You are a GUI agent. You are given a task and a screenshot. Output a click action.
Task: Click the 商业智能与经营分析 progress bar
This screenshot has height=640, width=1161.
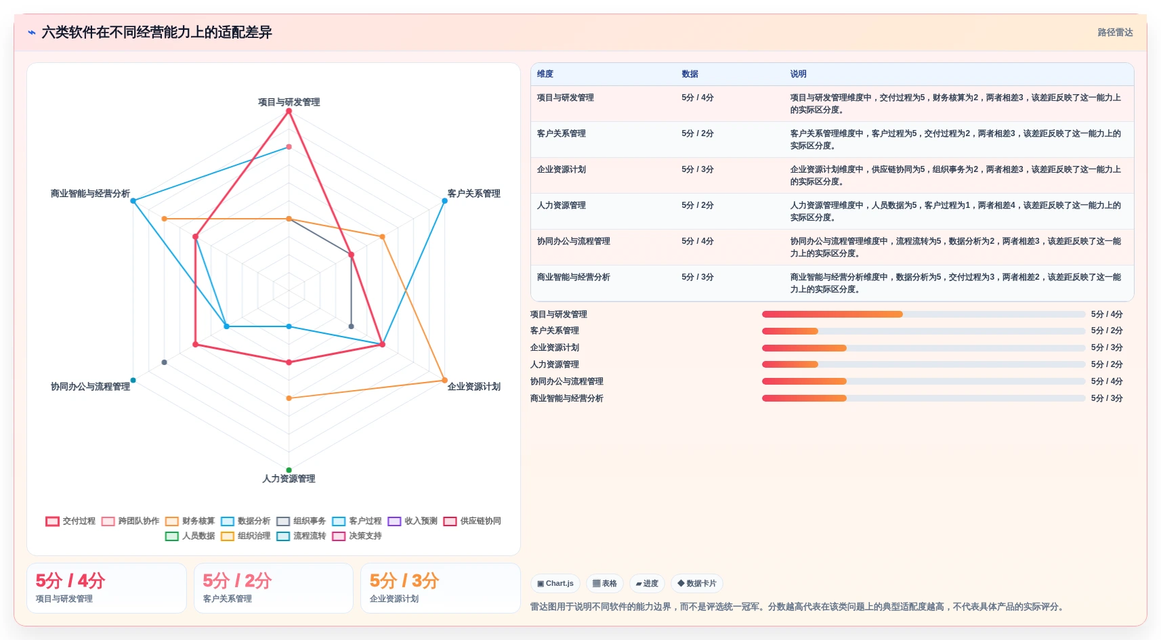pos(923,398)
